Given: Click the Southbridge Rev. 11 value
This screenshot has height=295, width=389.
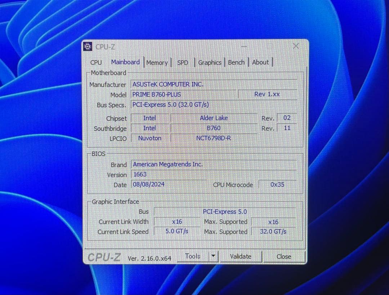Looking at the screenshot, I should (x=287, y=128).
